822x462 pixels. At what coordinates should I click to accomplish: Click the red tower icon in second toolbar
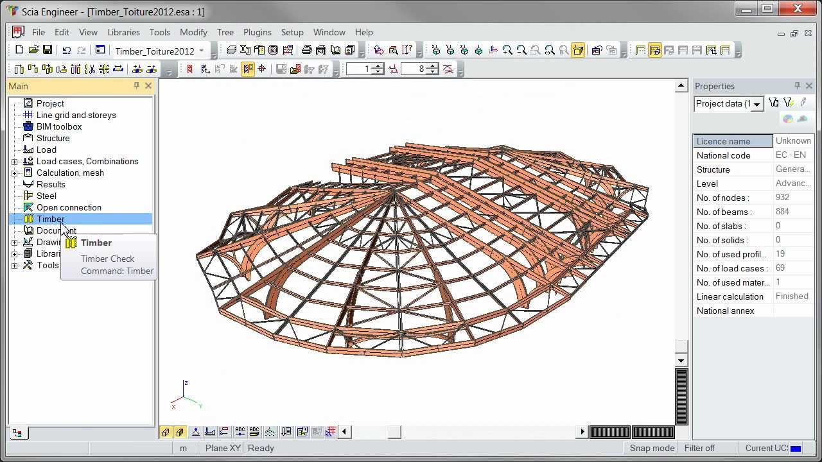[189, 69]
